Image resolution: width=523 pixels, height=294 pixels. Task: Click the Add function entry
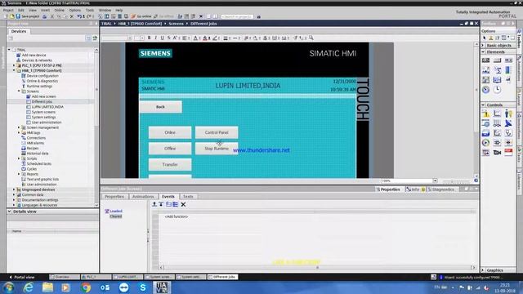point(177,216)
